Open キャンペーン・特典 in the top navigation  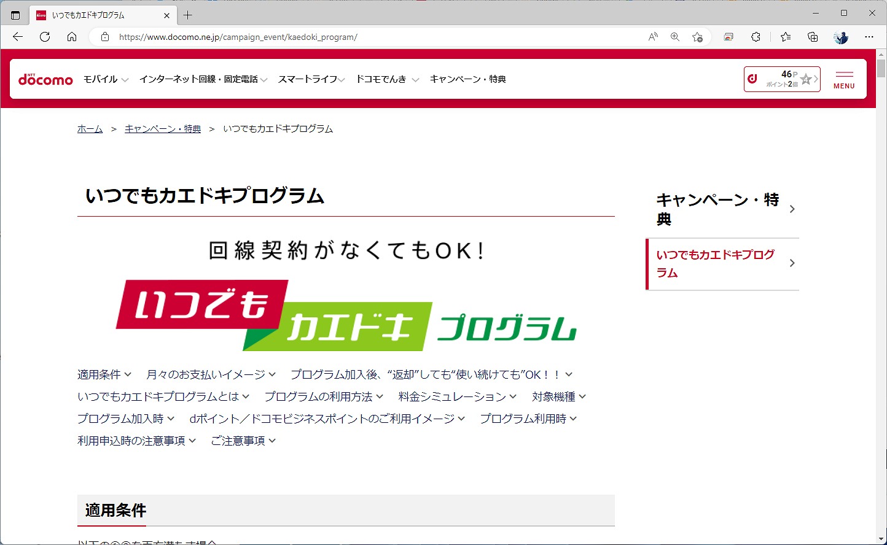[467, 79]
